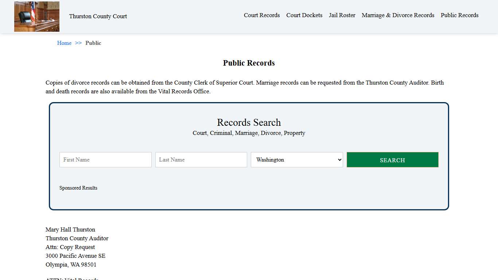Viewport: 498px width, 280px height.
Task: Open Marriage & Divorce Records section
Action: [398, 15]
